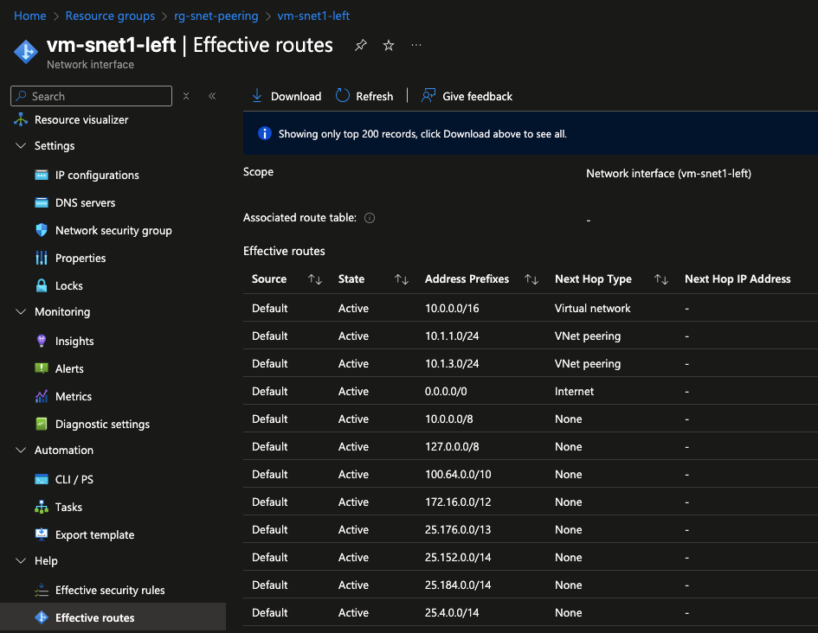Select the 10.1.3.0/24 address prefix cell

pos(452,363)
